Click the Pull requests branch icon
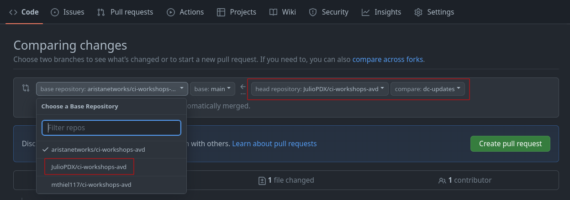 [101, 12]
